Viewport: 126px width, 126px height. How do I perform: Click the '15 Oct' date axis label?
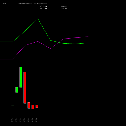tap(24, 120)
